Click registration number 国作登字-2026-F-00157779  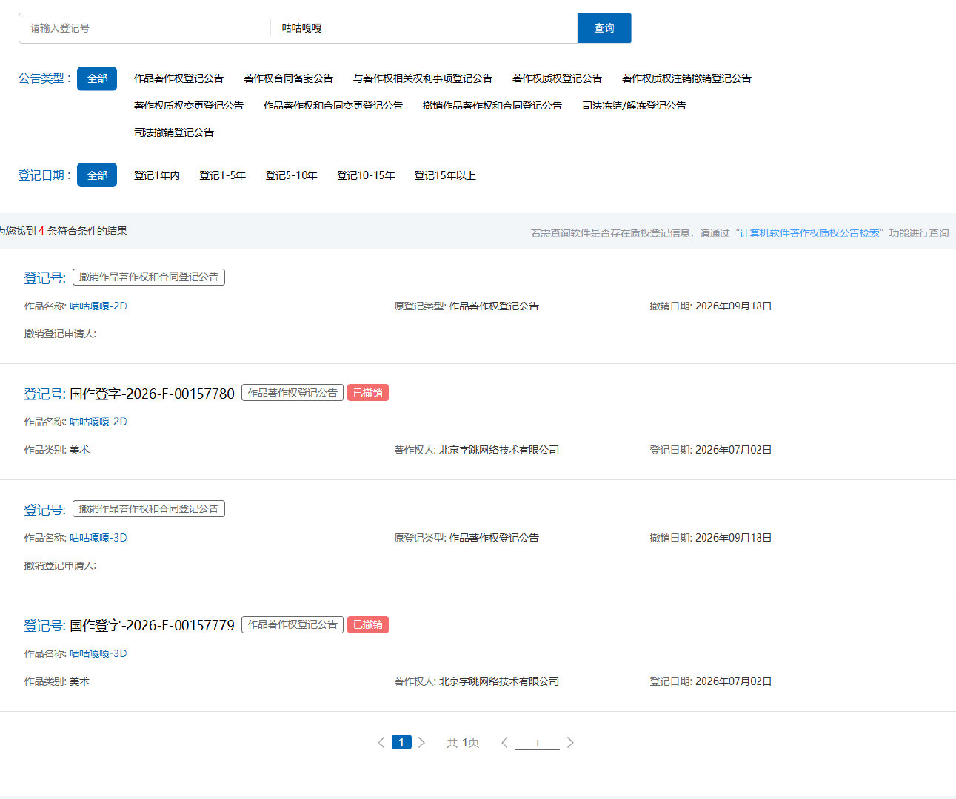[x=152, y=625]
